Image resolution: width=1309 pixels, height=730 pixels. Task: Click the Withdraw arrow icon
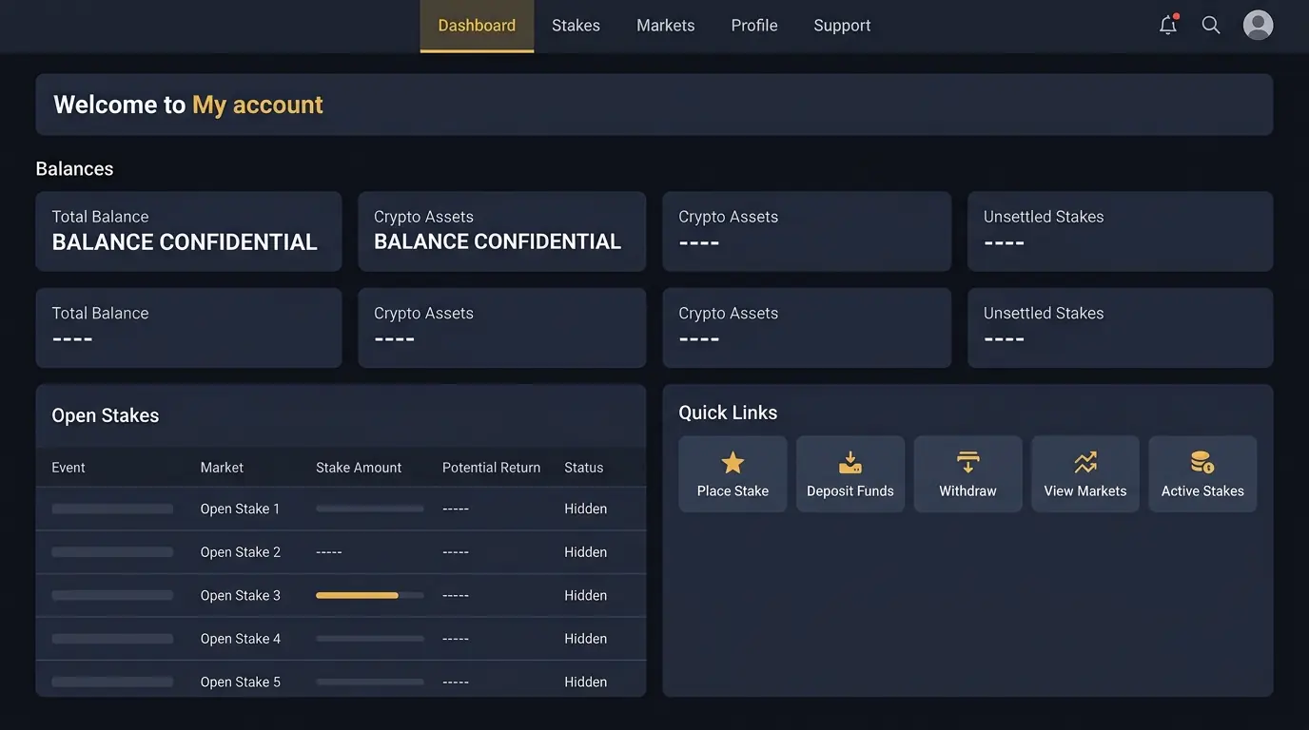967,463
